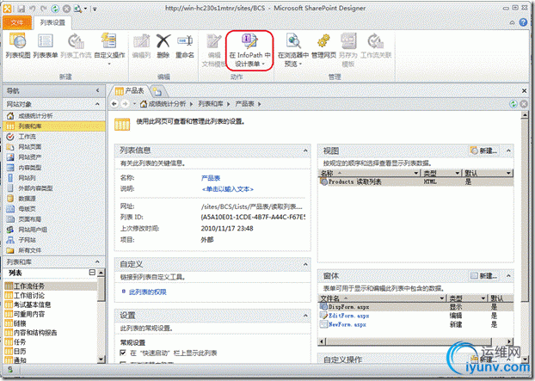Click the 窗体 panel horizontal scrollbar

[409, 341]
